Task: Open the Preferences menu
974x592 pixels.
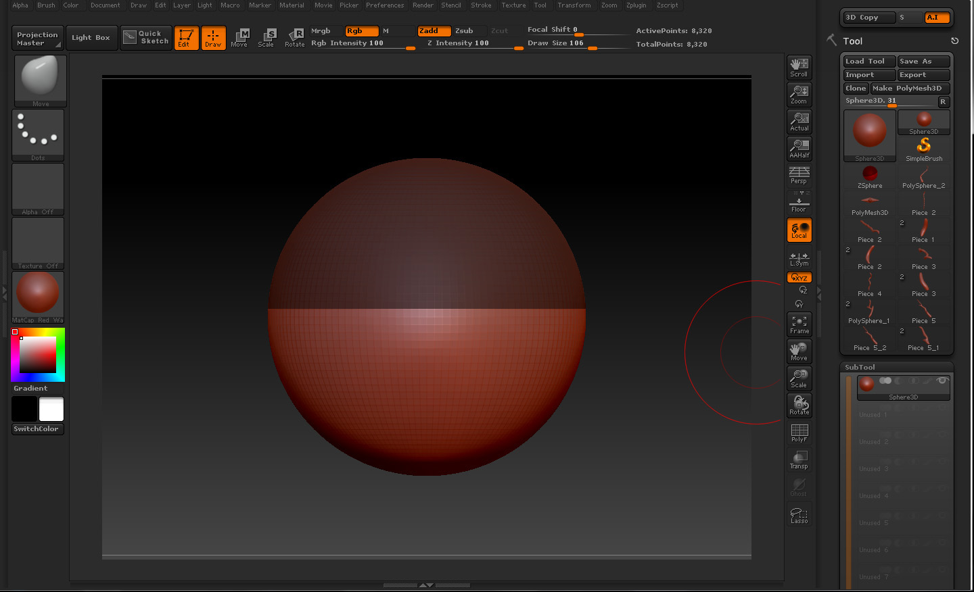Action: click(x=384, y=5)
